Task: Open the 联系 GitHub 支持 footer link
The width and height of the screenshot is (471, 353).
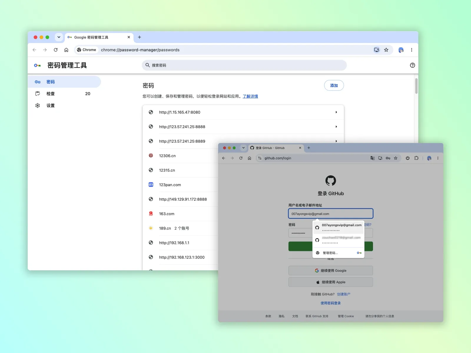Action: click(x=317, y=316)
